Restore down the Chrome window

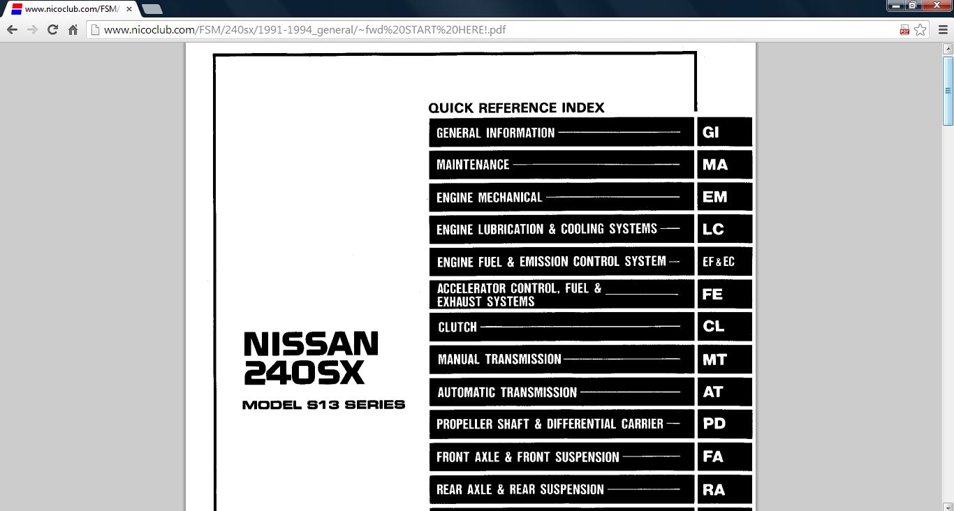(913, 5)
